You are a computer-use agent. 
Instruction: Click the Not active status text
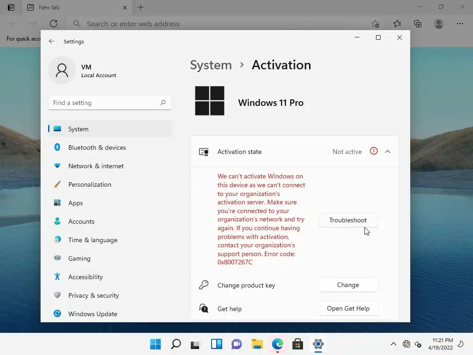coord(347,152)
